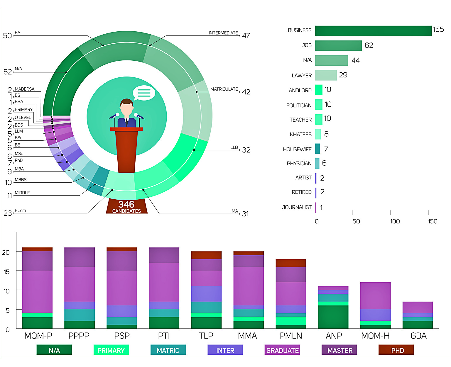451x367 pixels.
Task: Click the MQM-P party axis label
Action: click(x=38, y=336)
